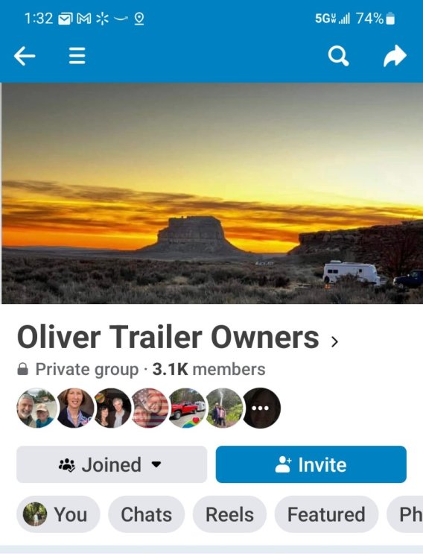The image size is (423, 559).
Task: Expand the Joined dropdown button
Action: 112,464
